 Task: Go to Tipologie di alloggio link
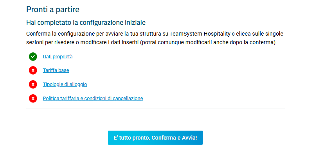[65, 84]
